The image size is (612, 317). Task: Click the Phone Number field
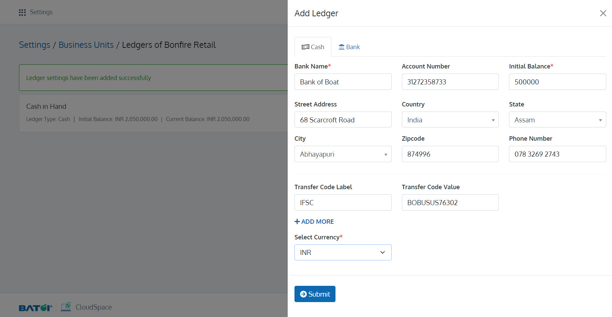point(557,154)
